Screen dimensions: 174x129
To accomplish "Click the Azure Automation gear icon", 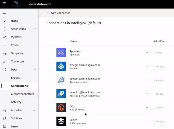I will [61, 80].
